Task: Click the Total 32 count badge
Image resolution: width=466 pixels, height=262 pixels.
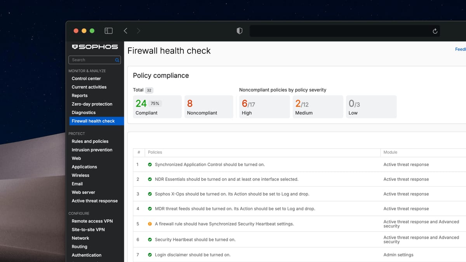Action: (149, 90)
